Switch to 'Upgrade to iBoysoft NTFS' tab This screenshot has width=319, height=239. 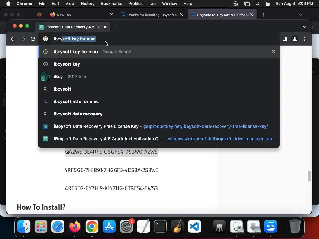222,15
